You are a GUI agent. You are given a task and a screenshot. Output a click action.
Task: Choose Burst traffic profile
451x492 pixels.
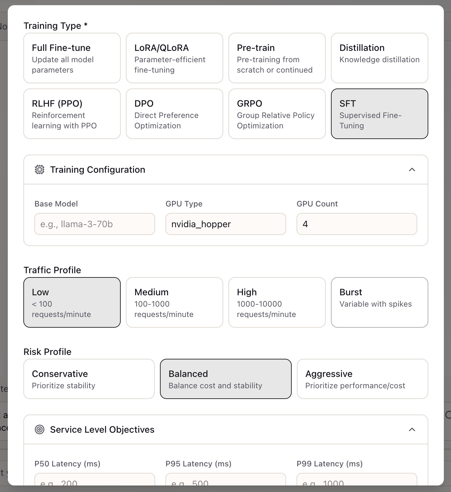379,302
